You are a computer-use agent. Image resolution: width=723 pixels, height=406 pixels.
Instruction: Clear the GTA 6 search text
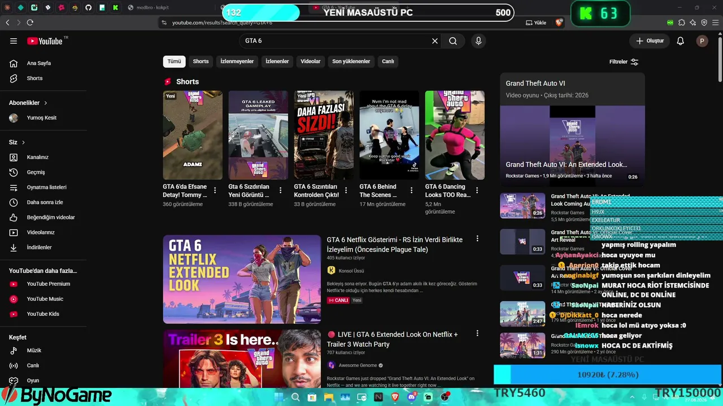point(435,41)
